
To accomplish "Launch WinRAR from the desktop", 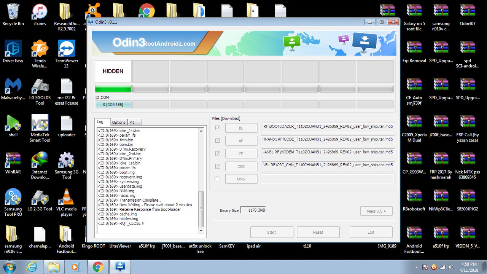I will tap(13, 163).
